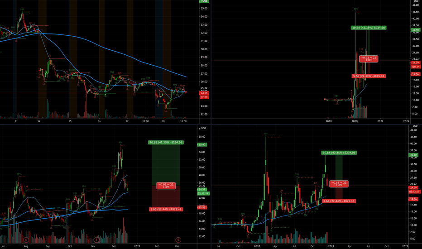
Task: Click the 35.90 price tag in bottom-left chart
Action: click(202, 145)
